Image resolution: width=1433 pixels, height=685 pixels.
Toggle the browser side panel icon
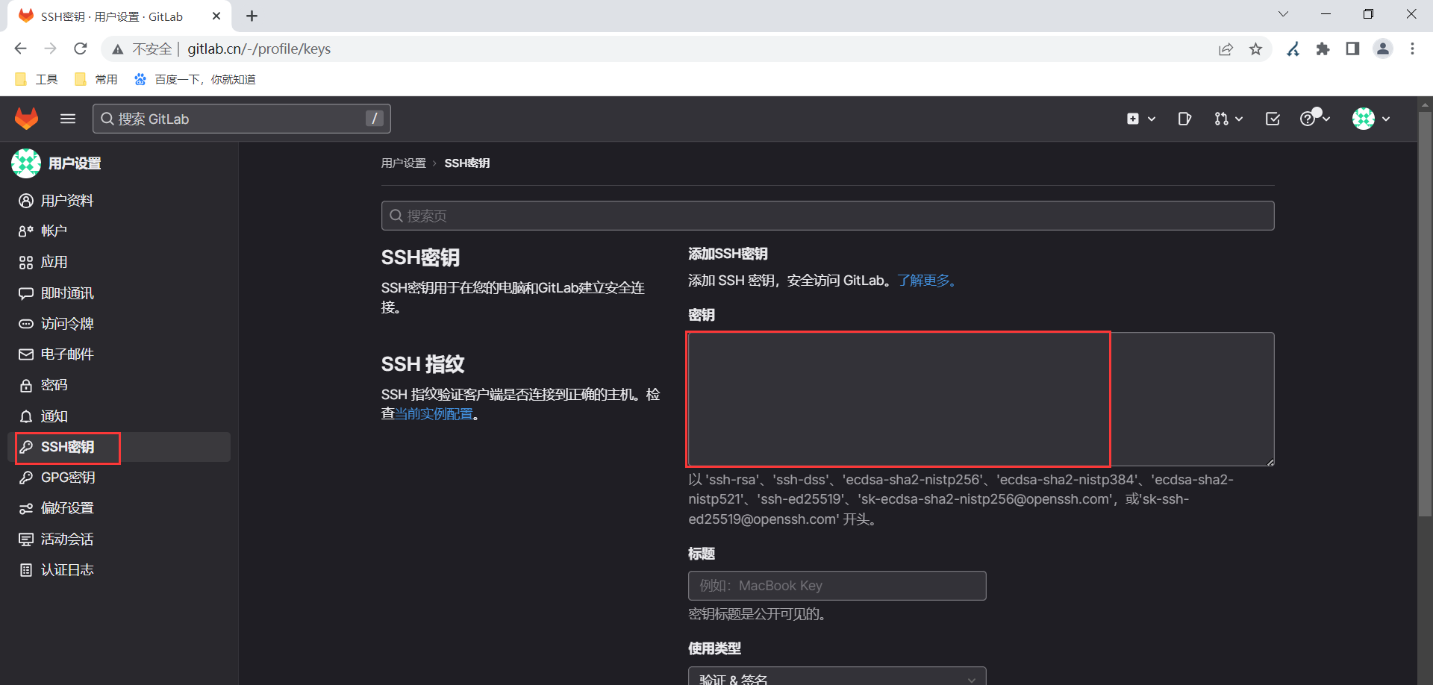[x=1352, y=49]
